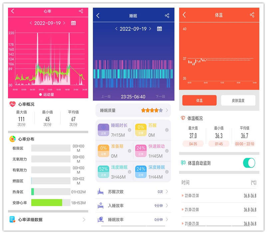Click the share icon on the 心率 screen
Image resolution: width=267 pixels, height=234 pixels.
point(80,10)
